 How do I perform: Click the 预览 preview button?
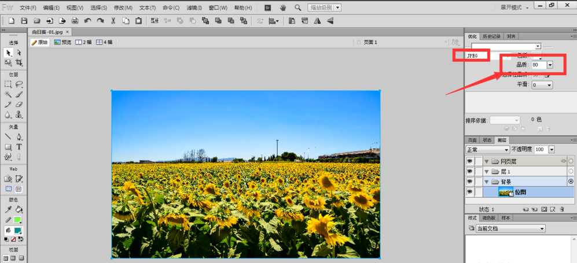pyautogui.click(x=63, y=42)
